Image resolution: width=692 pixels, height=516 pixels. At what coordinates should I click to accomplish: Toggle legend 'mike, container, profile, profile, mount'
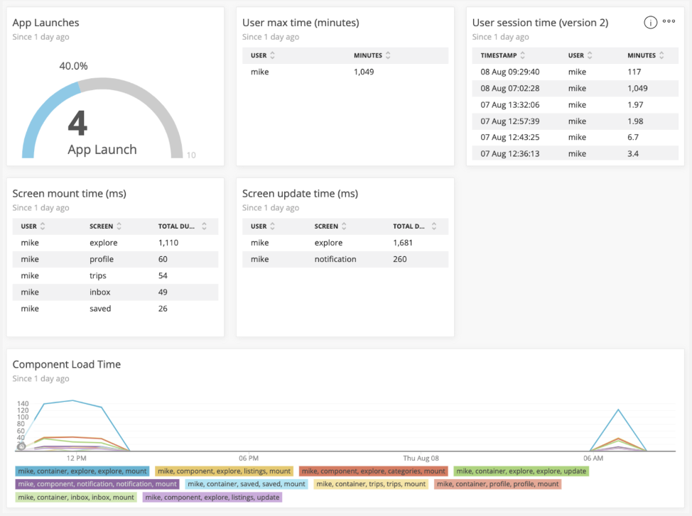click(x=498, y=484)
